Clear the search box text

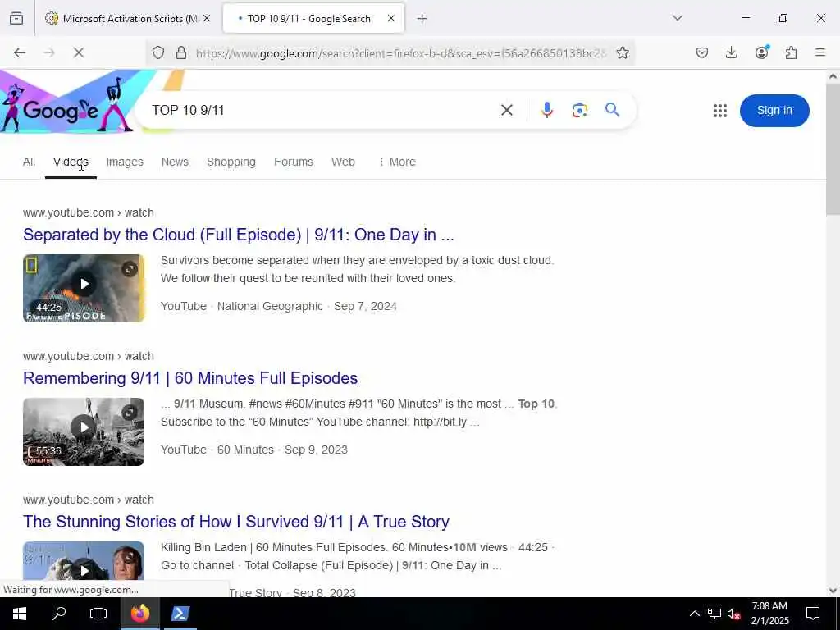coord(507,111)
